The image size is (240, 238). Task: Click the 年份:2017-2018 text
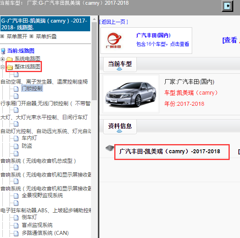[184, 104]
